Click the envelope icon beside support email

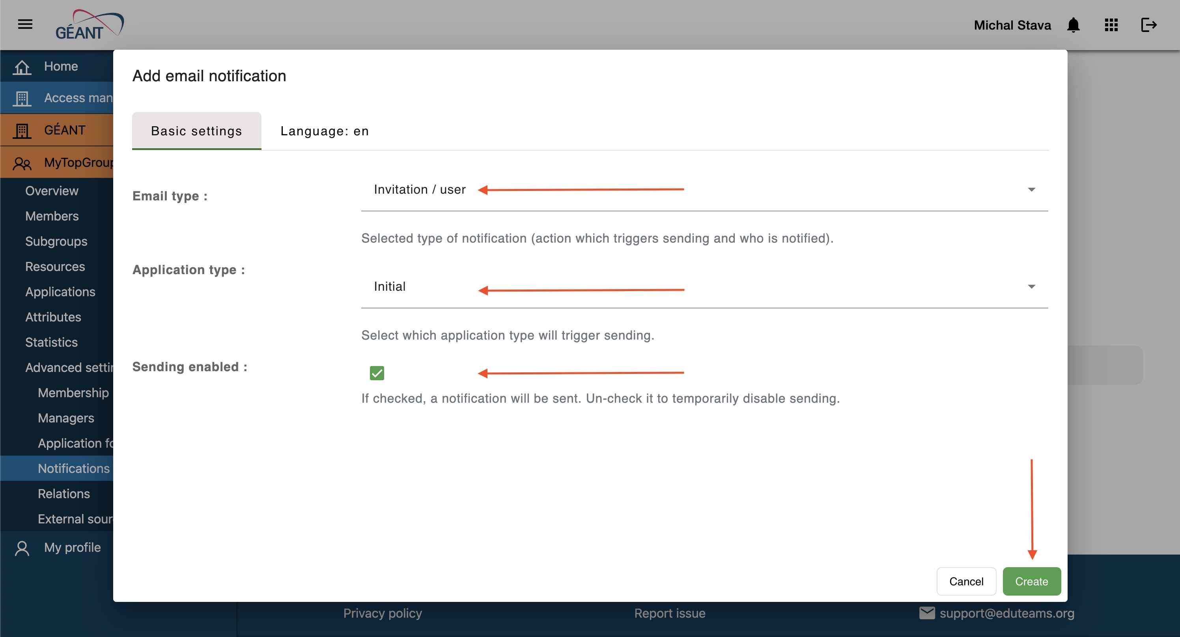point(927,613)
